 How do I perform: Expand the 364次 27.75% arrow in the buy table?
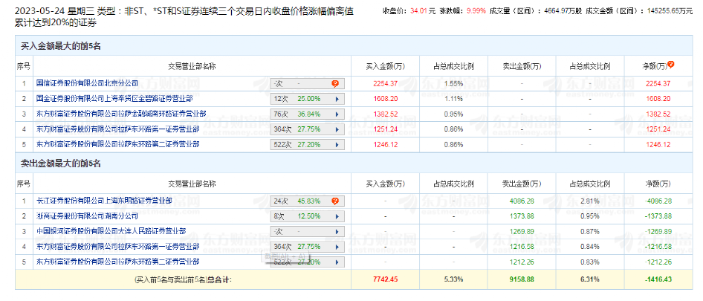point(337,129)
